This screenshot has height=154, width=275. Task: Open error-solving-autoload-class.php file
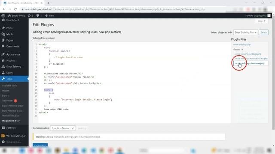click(x=251, y=58)
